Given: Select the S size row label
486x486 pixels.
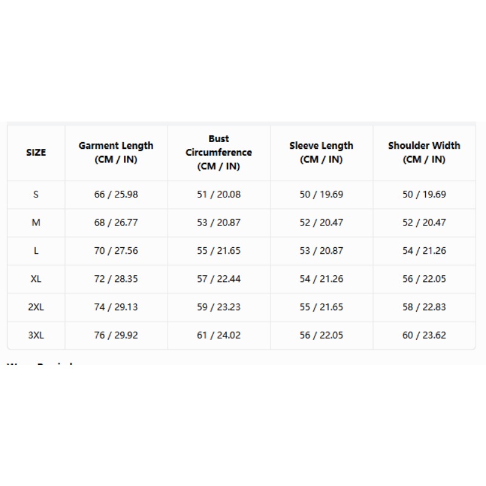Looking at the screenshot, I should click(x=36, y=194).
